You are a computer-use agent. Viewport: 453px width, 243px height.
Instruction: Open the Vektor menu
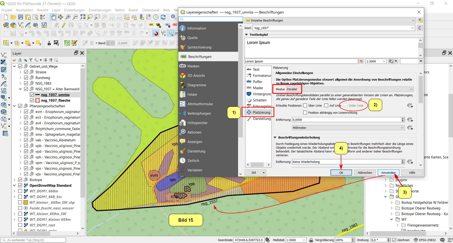tap(120, 10)
